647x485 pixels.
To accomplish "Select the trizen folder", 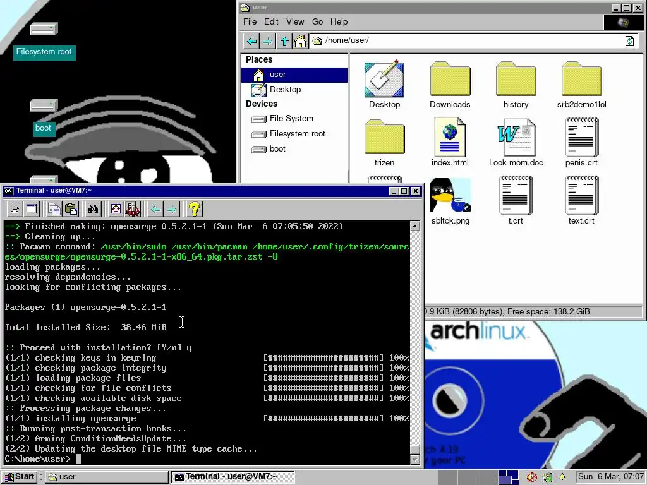I will pyautogui.click(x=384, y=143).
